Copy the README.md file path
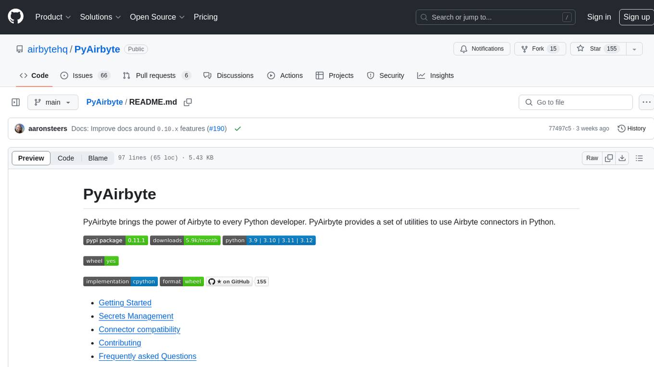Viewport: 654px width, 367px height. point(188,102)
